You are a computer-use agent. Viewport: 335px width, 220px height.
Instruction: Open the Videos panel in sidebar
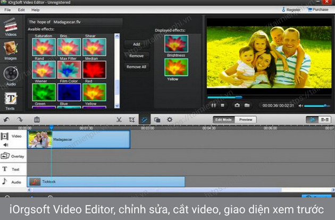click(11, 27)
